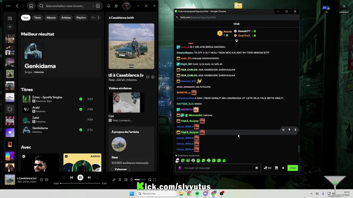Click minus icon beside song title in player bar
353x198 pixels.
click(41, 180)
